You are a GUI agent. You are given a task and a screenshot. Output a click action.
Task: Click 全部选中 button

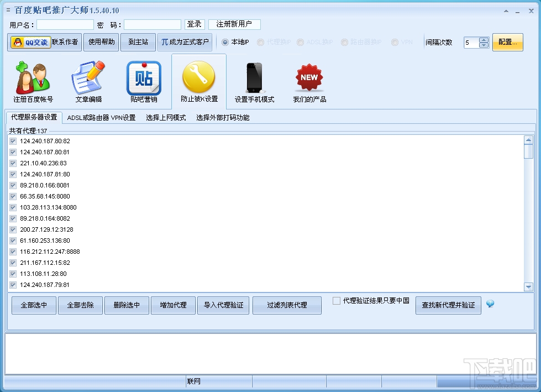(x=34, y=305)
